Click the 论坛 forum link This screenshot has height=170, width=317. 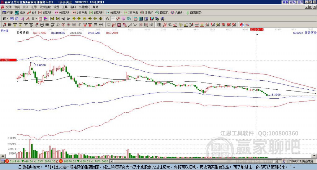pos(293,2)
